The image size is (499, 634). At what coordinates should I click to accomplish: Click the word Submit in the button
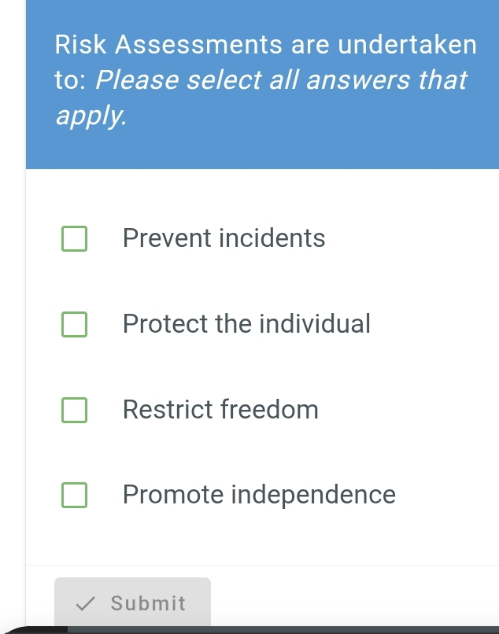tap(148, 603)
